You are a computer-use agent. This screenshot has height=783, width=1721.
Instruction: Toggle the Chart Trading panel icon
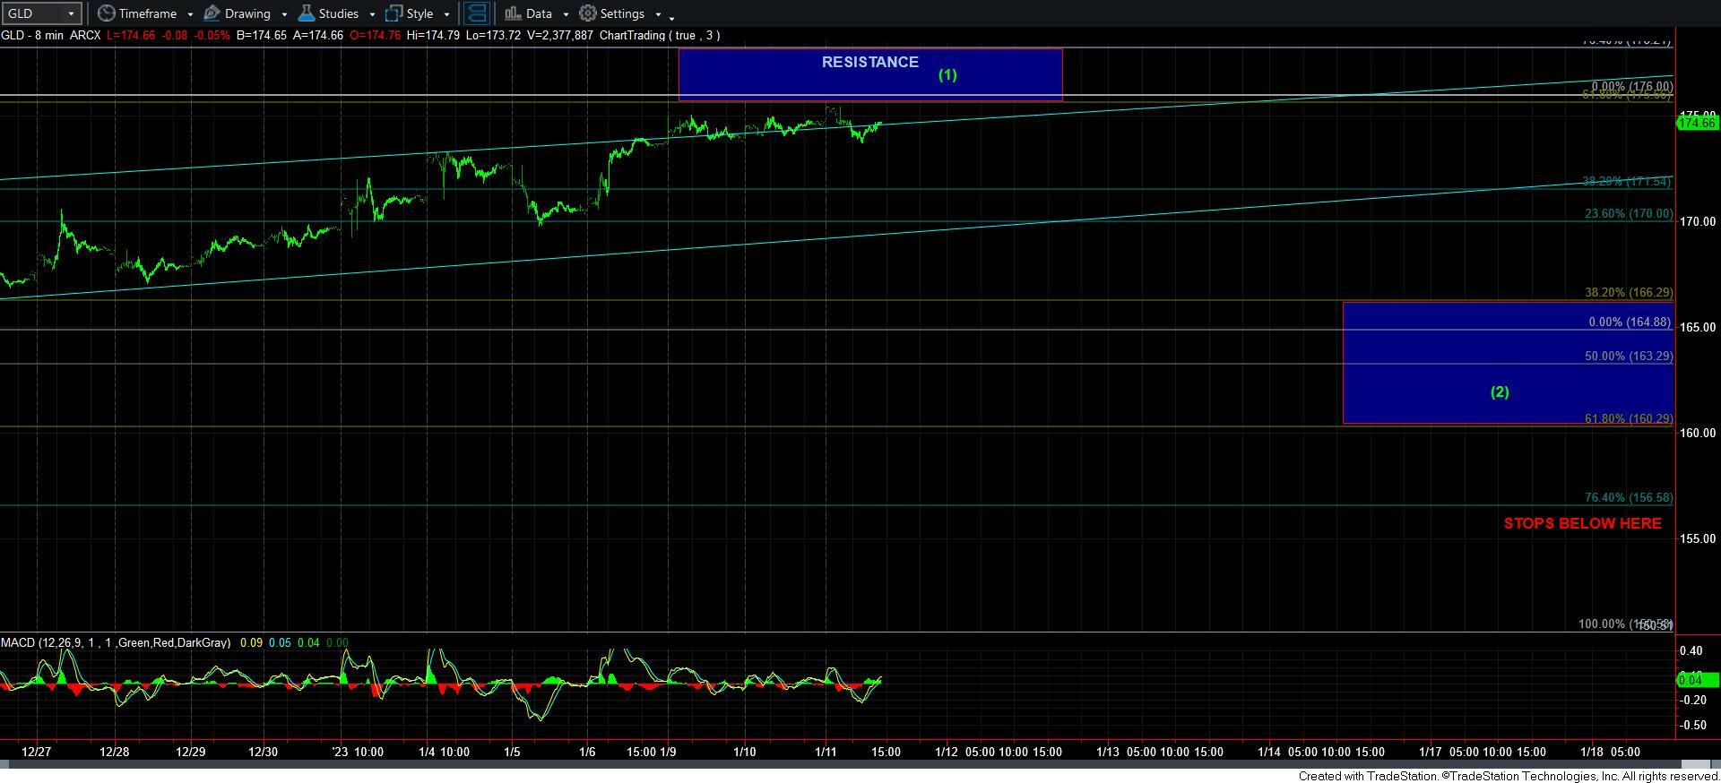(477, 13)
